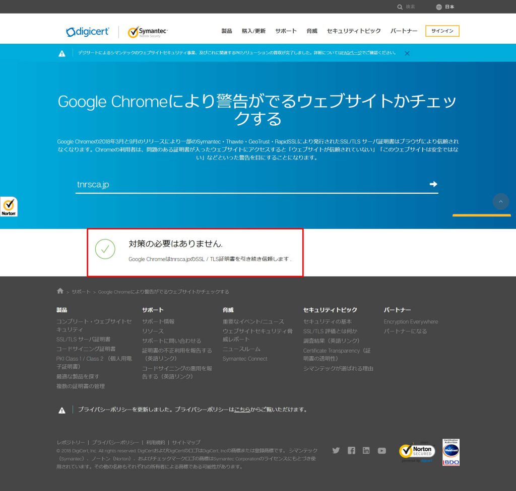Open セキュリティの基本 footer link
Image resolution: width=516 pixels, height=491 pixels.
click(328, 321)
